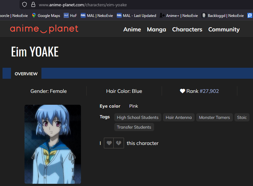Open Backloggd | NekoEvie bookmark
Image resolution: width=253 pixels, height=186 pixels.
223,15
